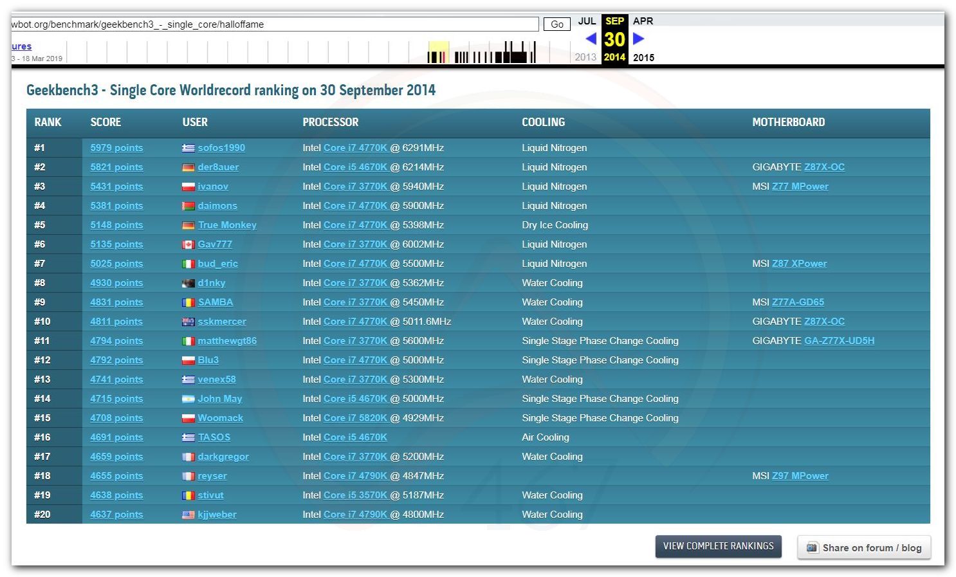Click the Italian flag next to matthewgt86
Viewport: 956px width, 577px height.
188,341
